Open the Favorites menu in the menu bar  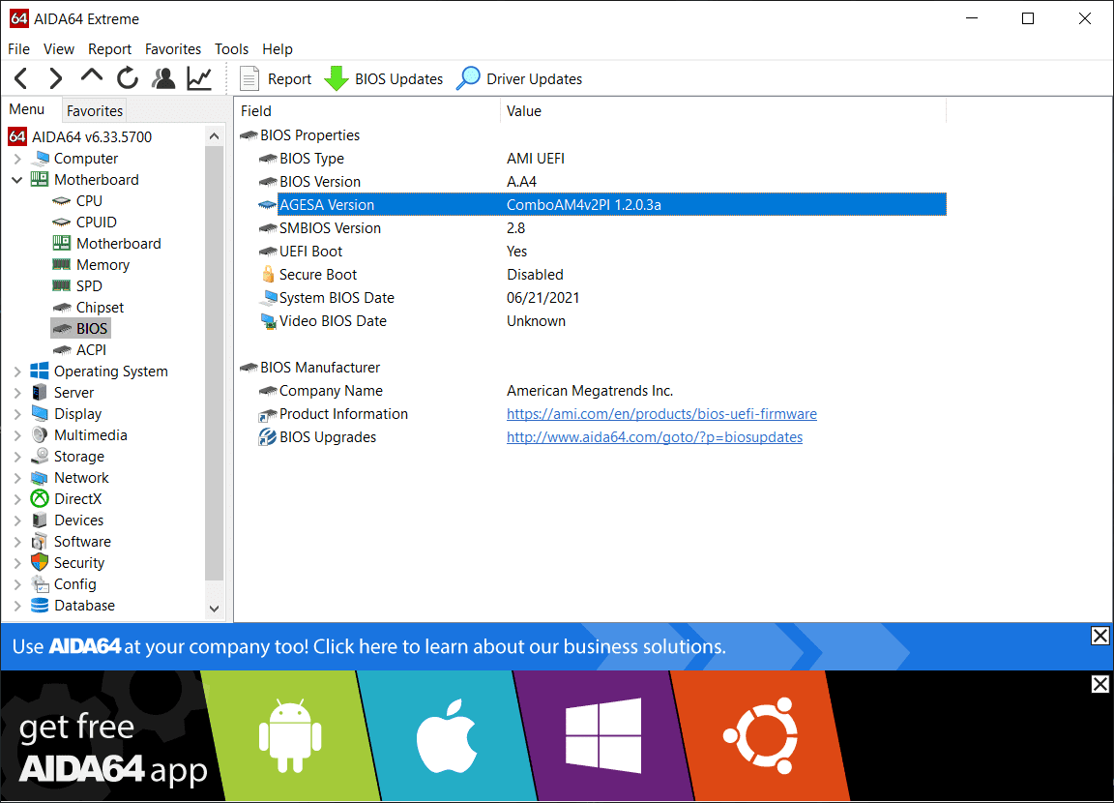[173, 49]
